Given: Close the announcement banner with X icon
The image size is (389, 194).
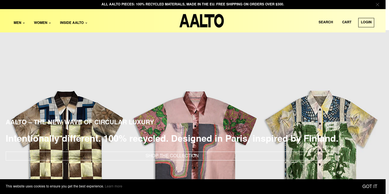Looking at the screenshot, I should tap(378, 5).
